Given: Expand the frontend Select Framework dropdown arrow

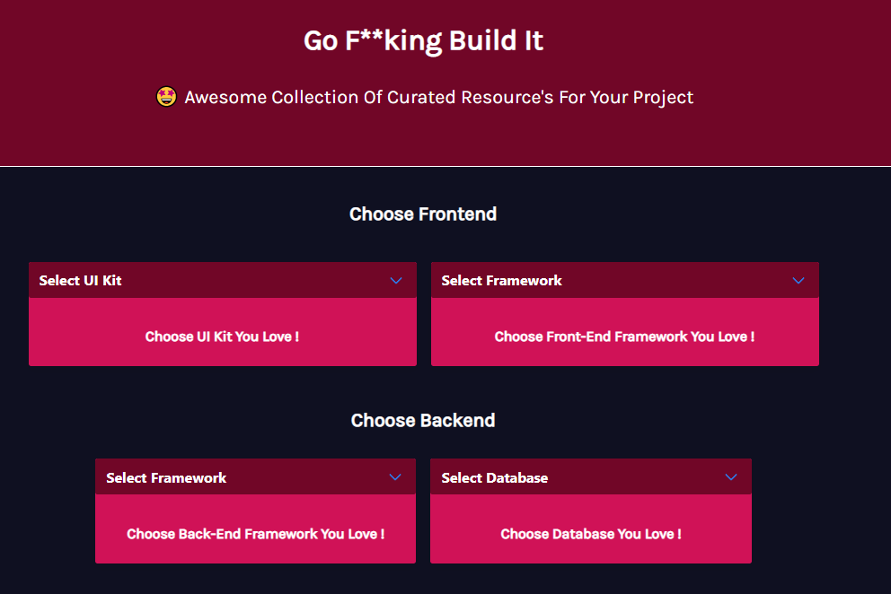Looking at the screenshot, I should point(798,280).
